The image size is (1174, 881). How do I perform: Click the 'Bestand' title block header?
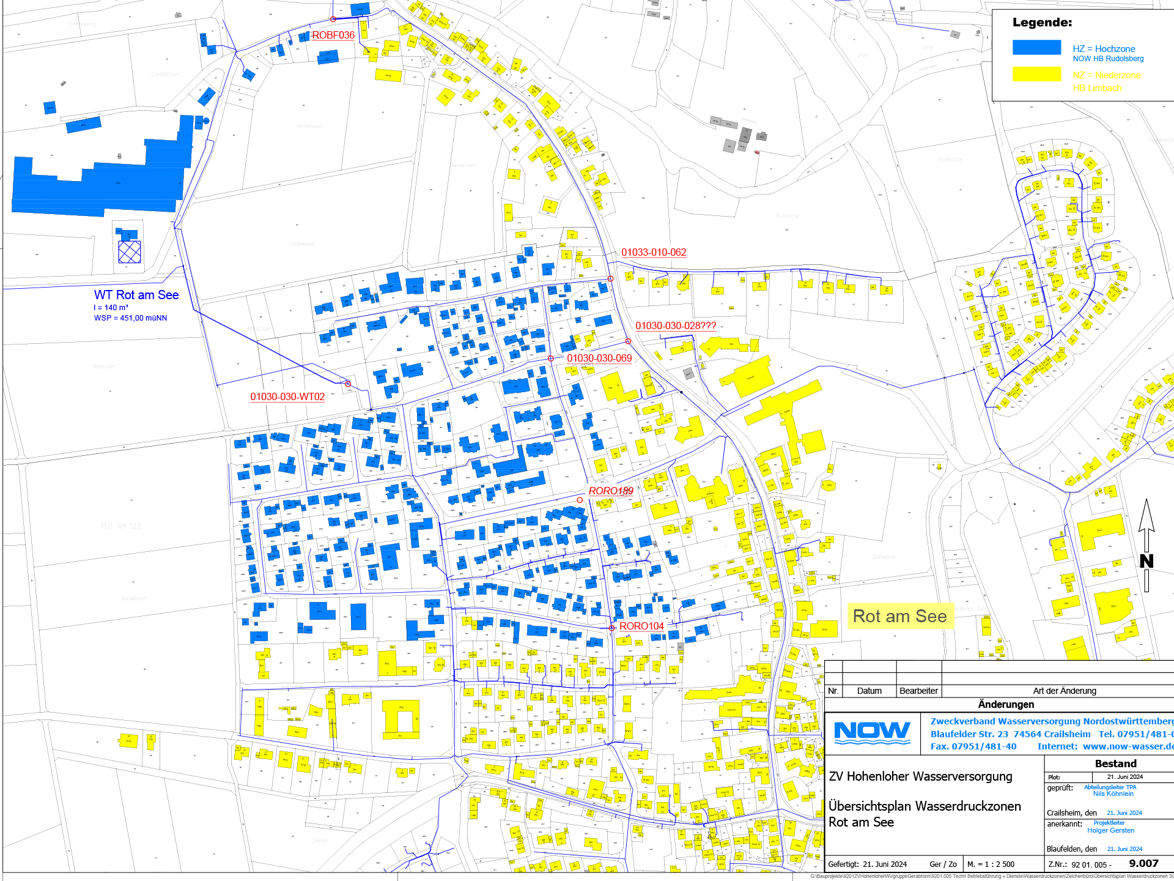1115,764
